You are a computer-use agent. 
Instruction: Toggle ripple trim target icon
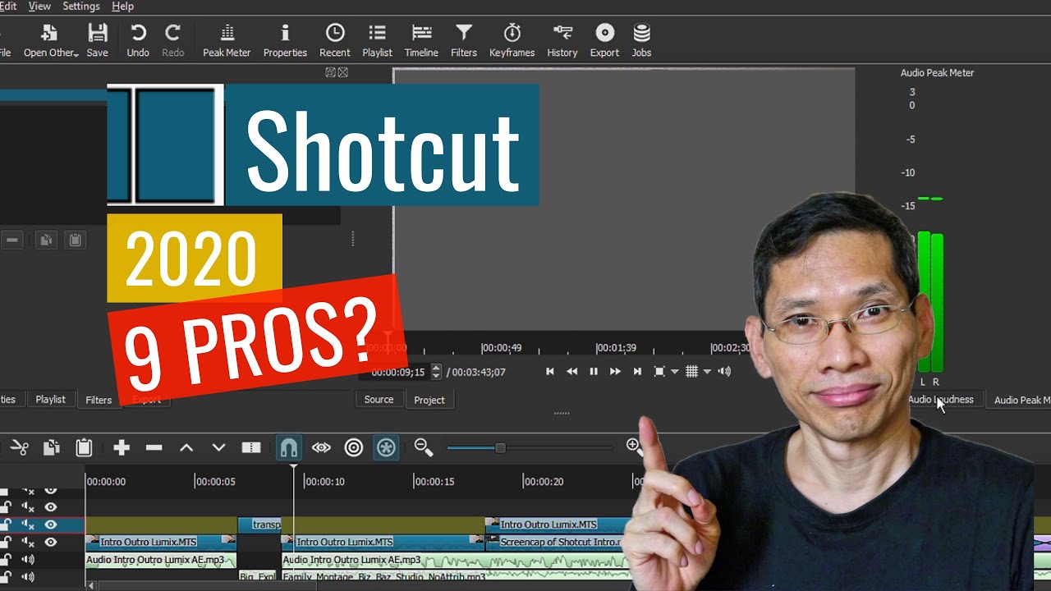pos(354,447)
